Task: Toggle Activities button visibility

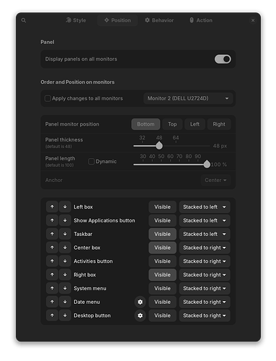Action: pyautogui.click(x=162, y=261)
